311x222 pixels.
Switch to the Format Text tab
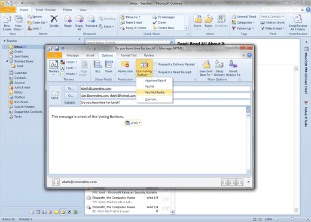point(129,55)
